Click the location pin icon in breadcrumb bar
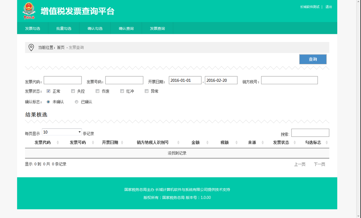 pyautogui.click(x=32, y=47)
